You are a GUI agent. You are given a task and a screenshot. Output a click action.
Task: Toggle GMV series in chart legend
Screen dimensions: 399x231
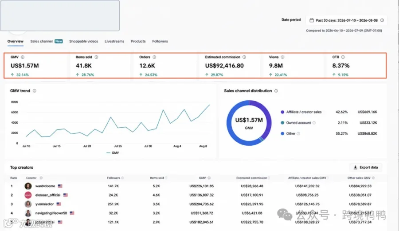coord(113,153)
